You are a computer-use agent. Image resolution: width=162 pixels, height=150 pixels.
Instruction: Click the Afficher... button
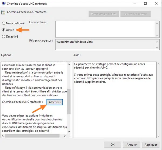[55, 102]
